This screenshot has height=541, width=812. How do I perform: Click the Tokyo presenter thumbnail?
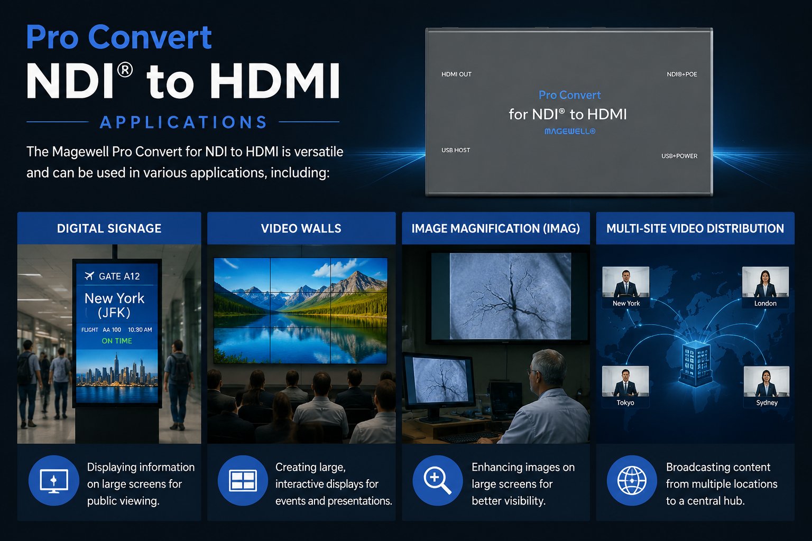coord(625,387)
